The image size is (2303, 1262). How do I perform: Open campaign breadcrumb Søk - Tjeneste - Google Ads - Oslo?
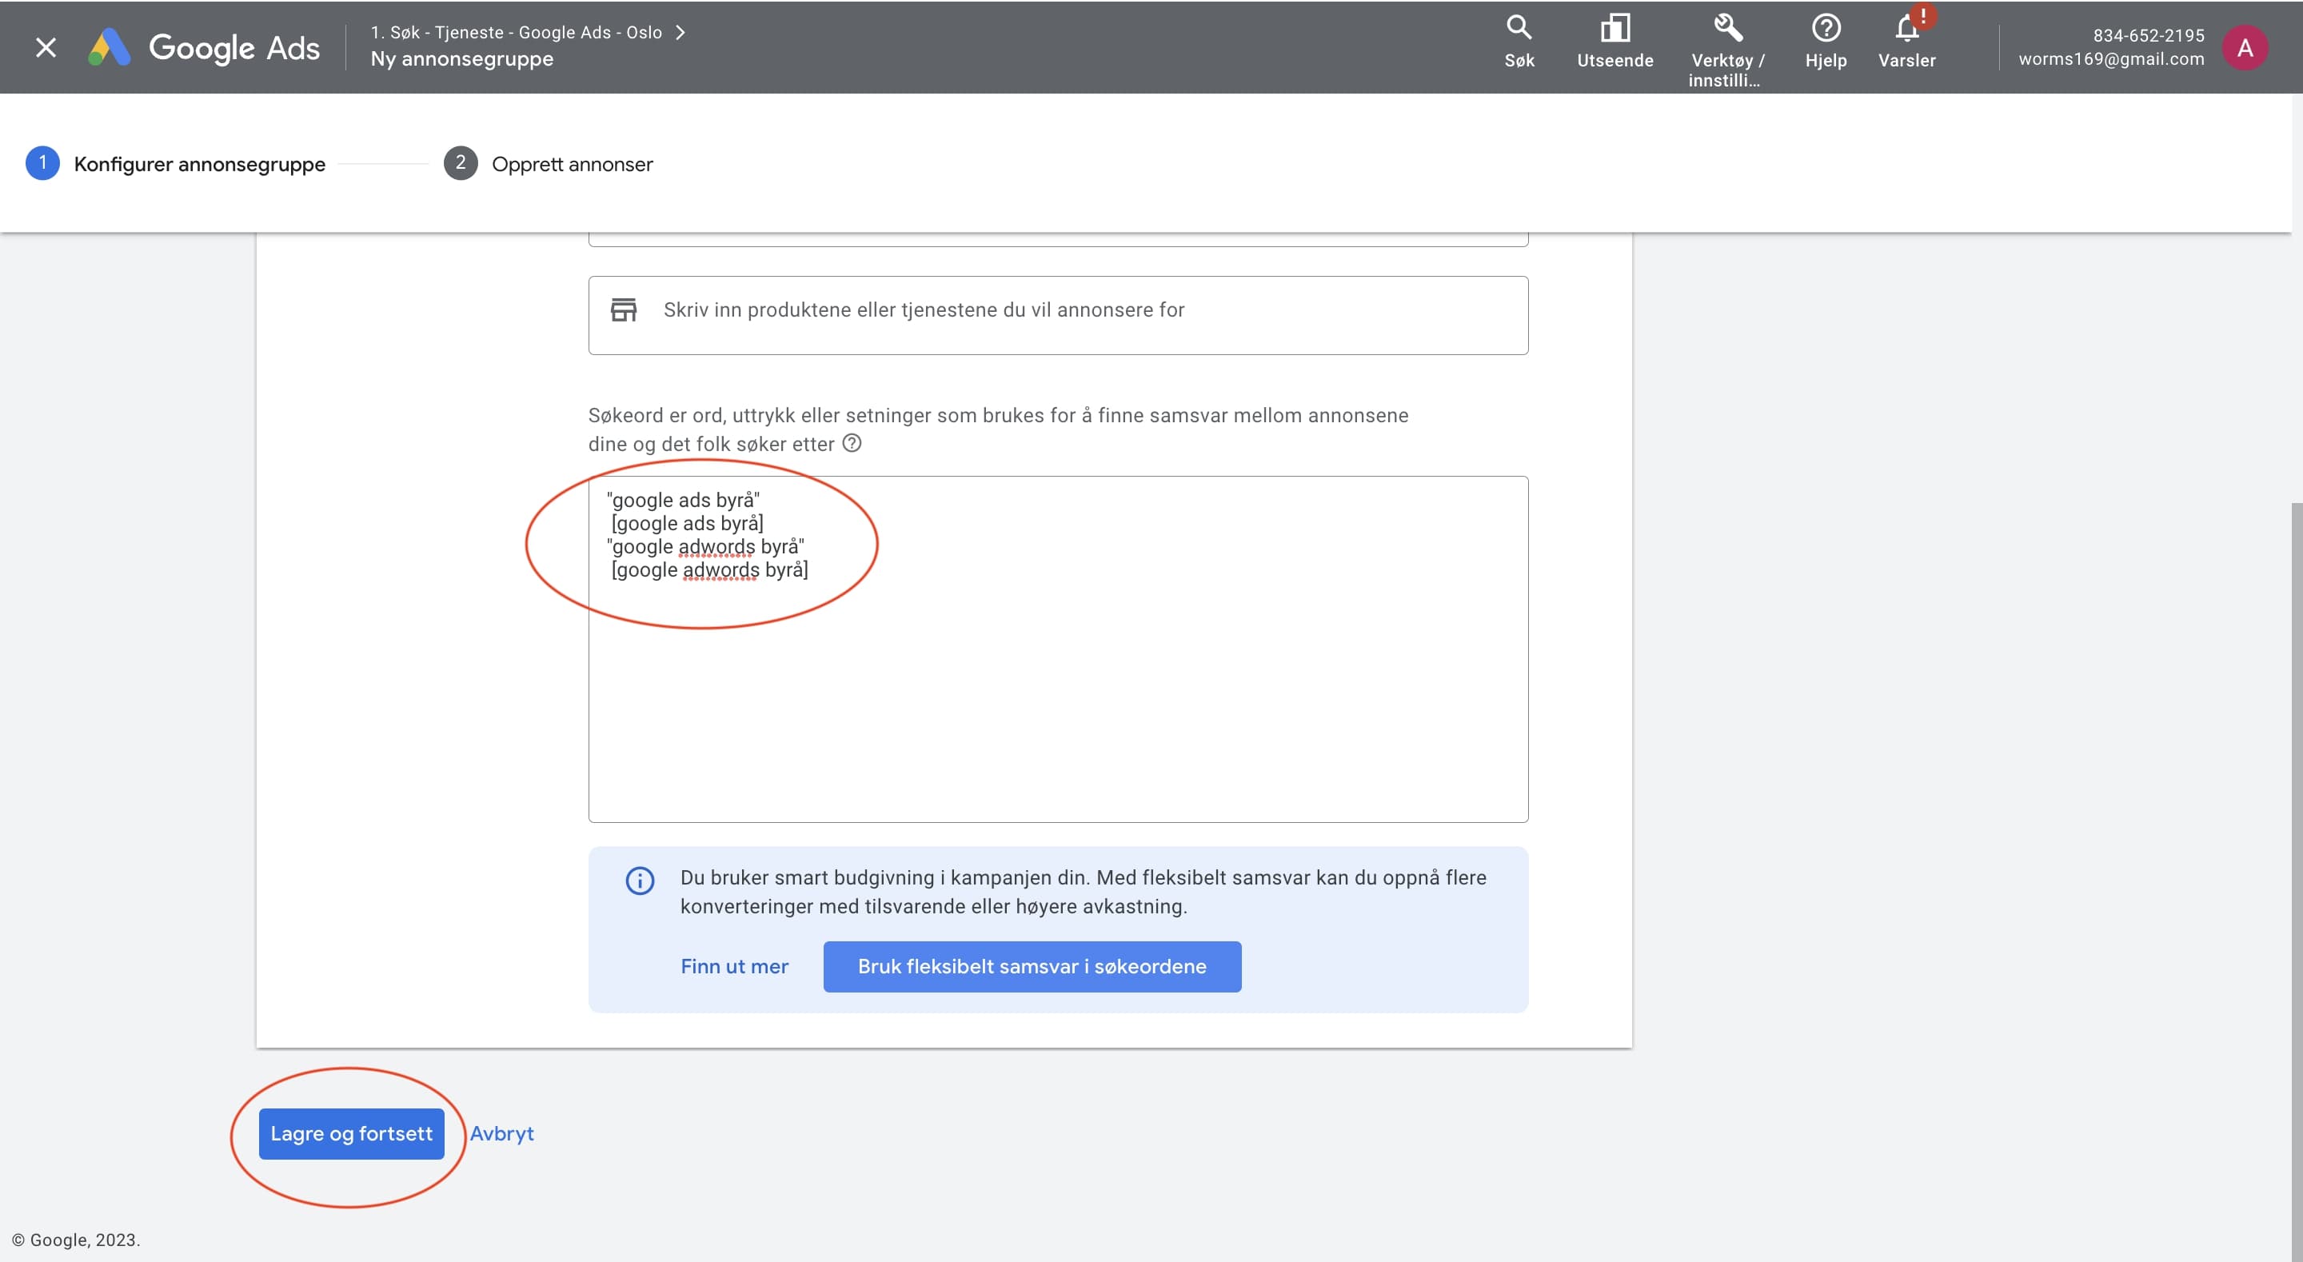(x=517, y=32)
